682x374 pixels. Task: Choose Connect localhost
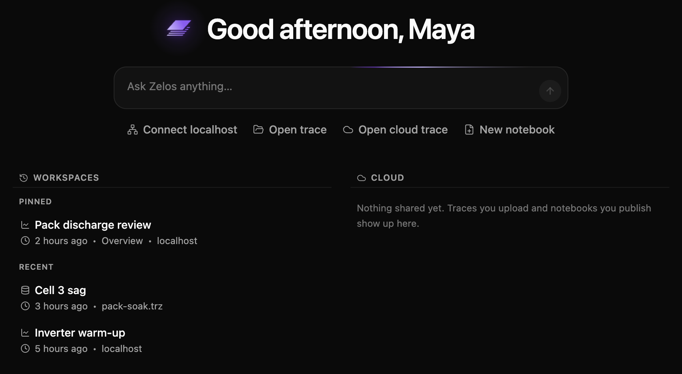point(182,130)
